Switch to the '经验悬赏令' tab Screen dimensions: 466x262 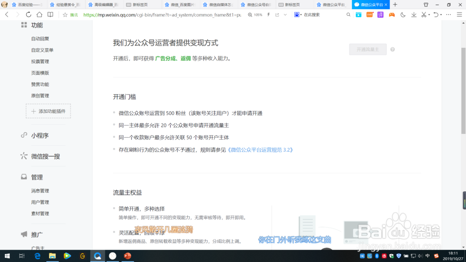pos(66,5)
